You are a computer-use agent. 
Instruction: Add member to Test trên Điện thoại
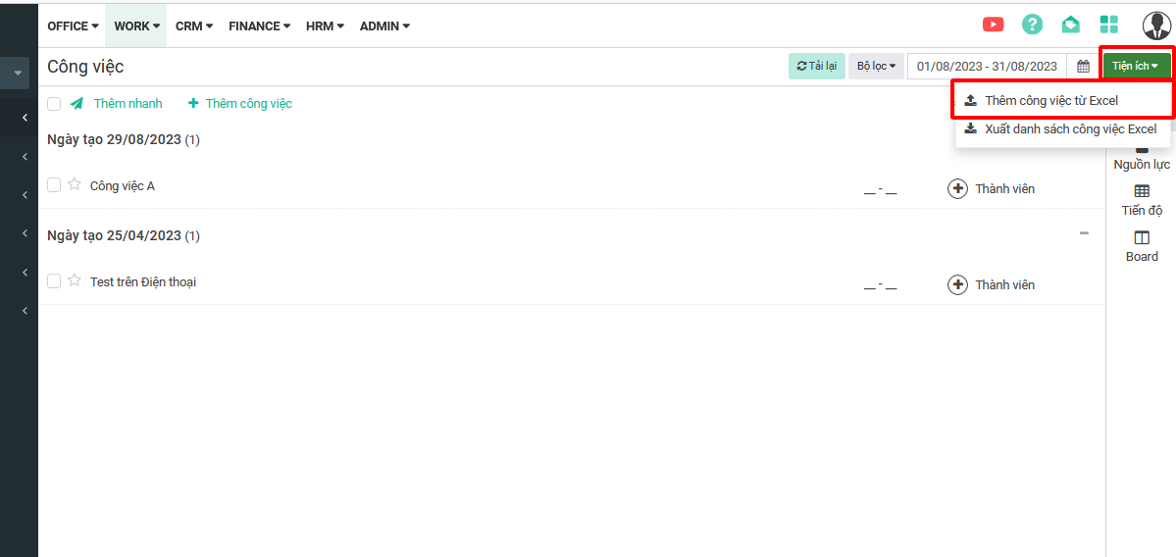(957, 285)
